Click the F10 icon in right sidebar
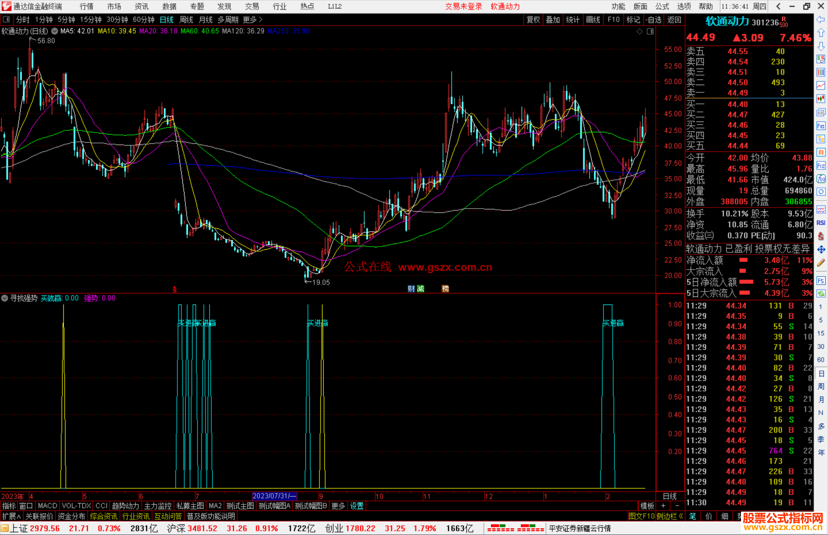The height and width of the screenshot is (535, 828). tap(821, 126)
